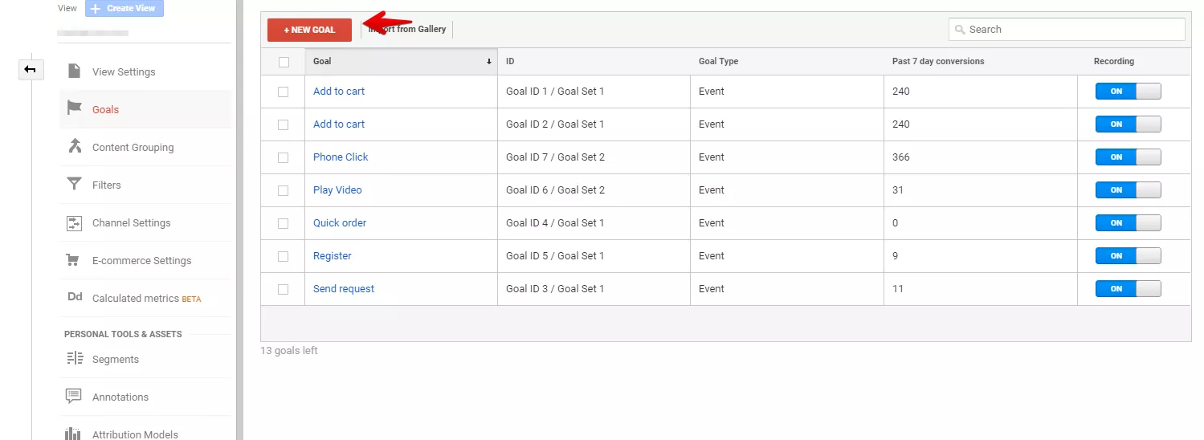Screen dimensions: 1204x440
Task: Click the Goals flag icon
Action: tap(74, 109)
